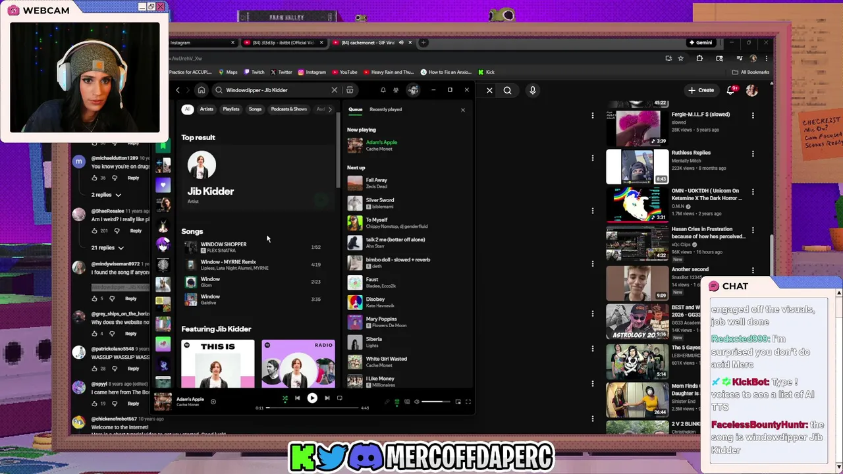Open options for Ruthless Replies video
Image resolution: width=843 pixels, height=474 pixels.
click(x=753, y=153)
